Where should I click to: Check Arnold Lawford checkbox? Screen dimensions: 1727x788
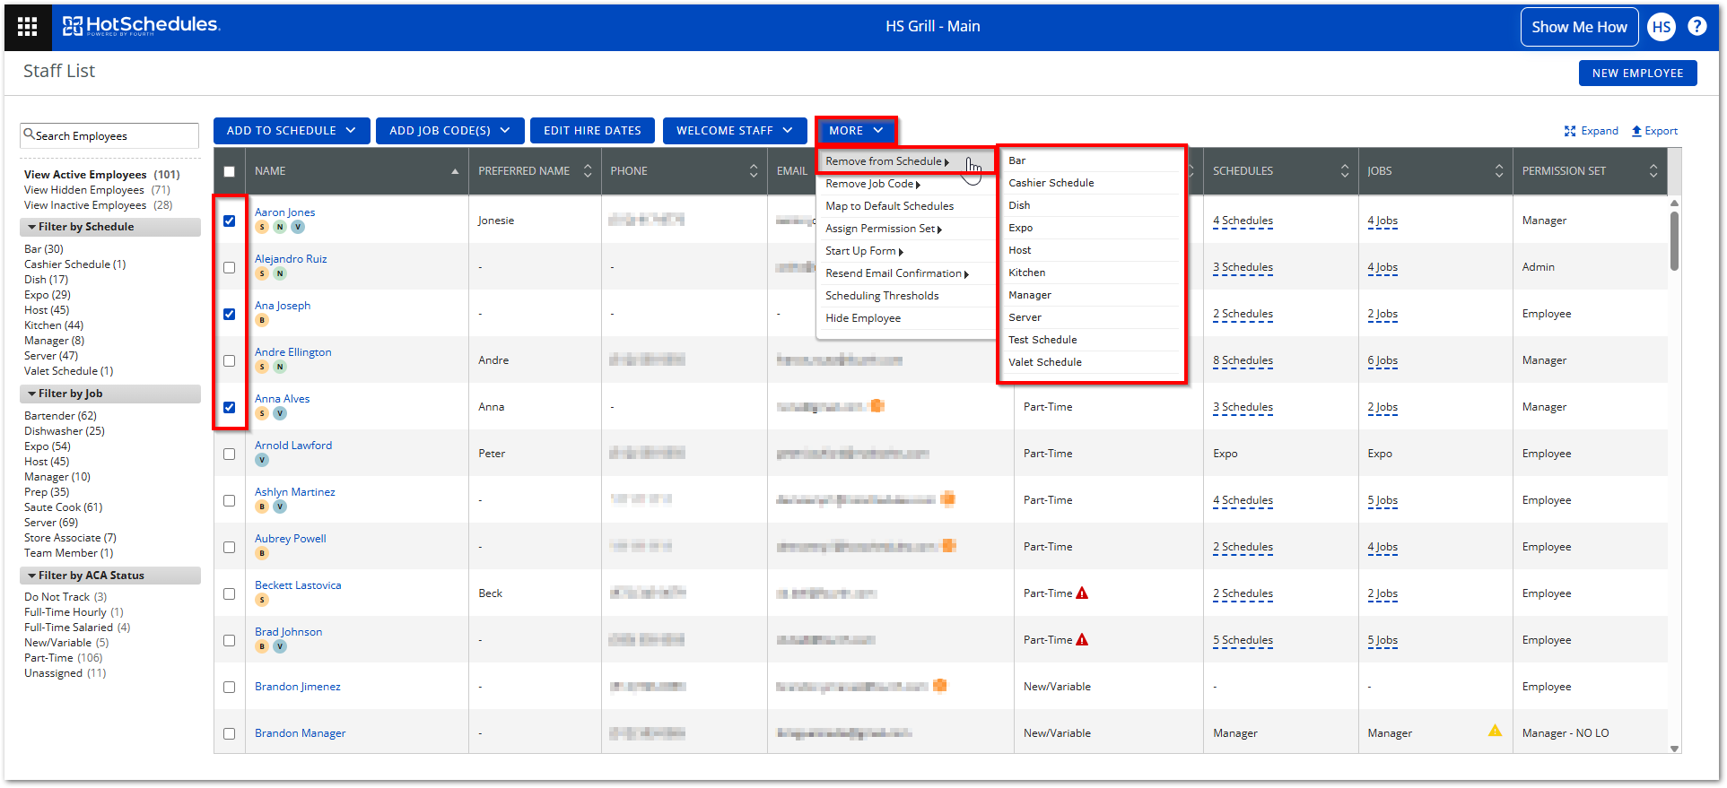tap(230, 454)
